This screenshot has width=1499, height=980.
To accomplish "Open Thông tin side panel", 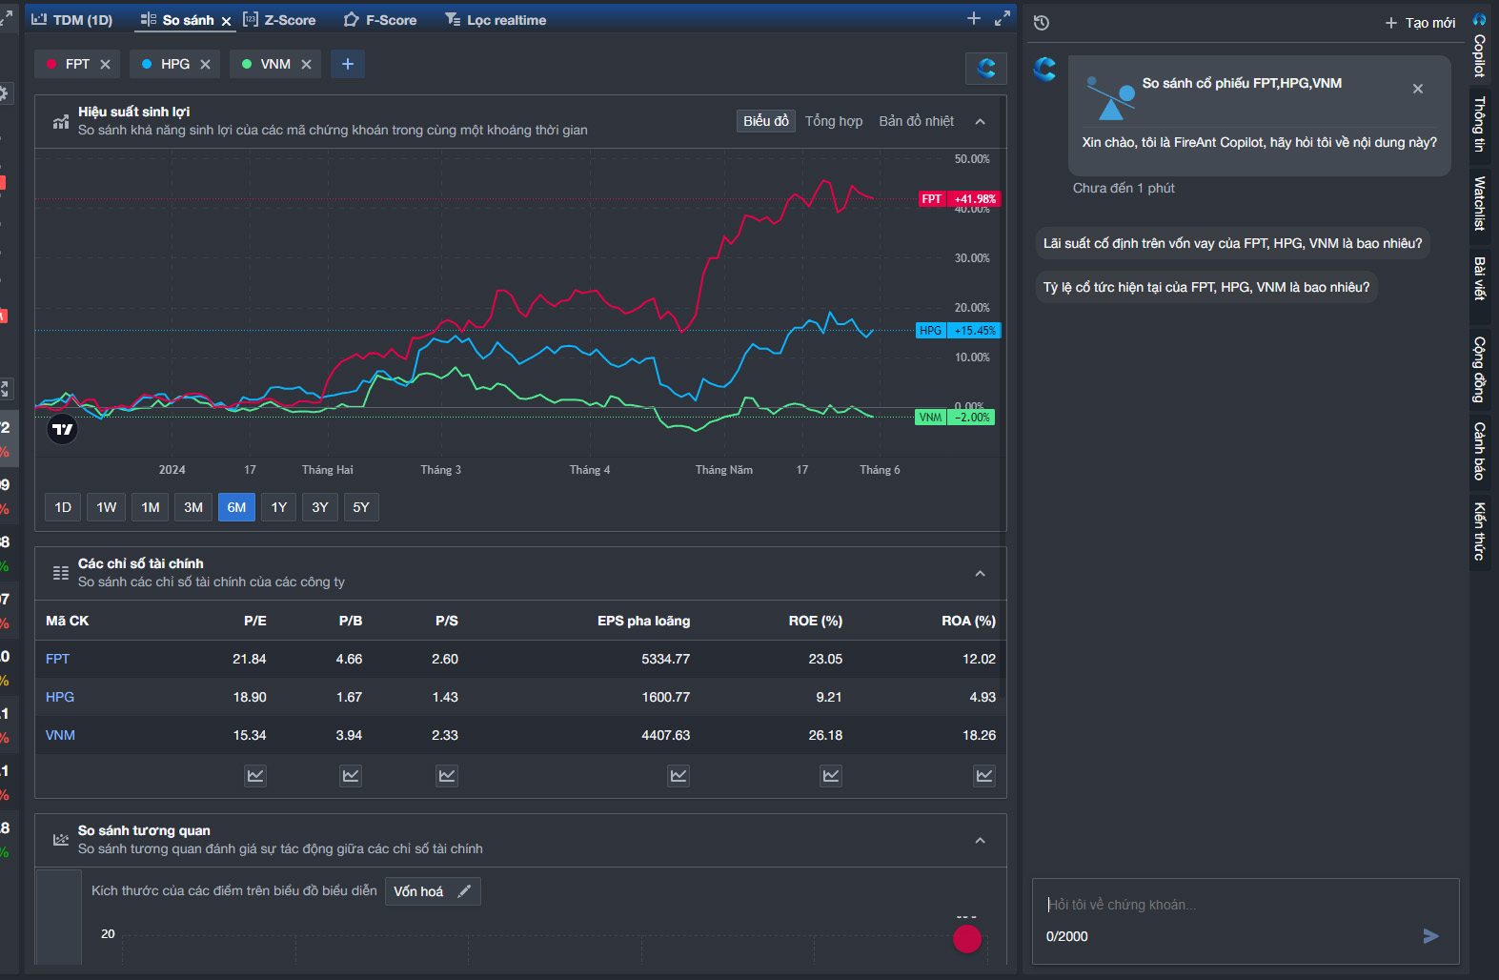I will (x=1480, y=124).
